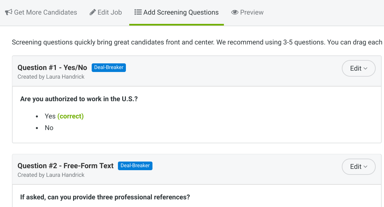Click the No answer option
This screenshot has width=384, height=207.
click(x=49, y=128)
